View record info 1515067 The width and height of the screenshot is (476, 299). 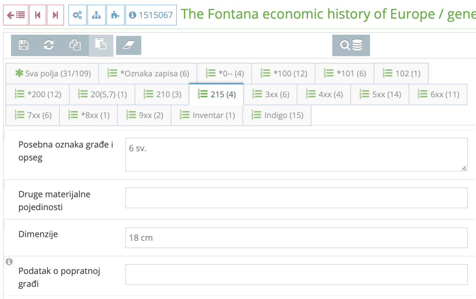pos(151,15)
